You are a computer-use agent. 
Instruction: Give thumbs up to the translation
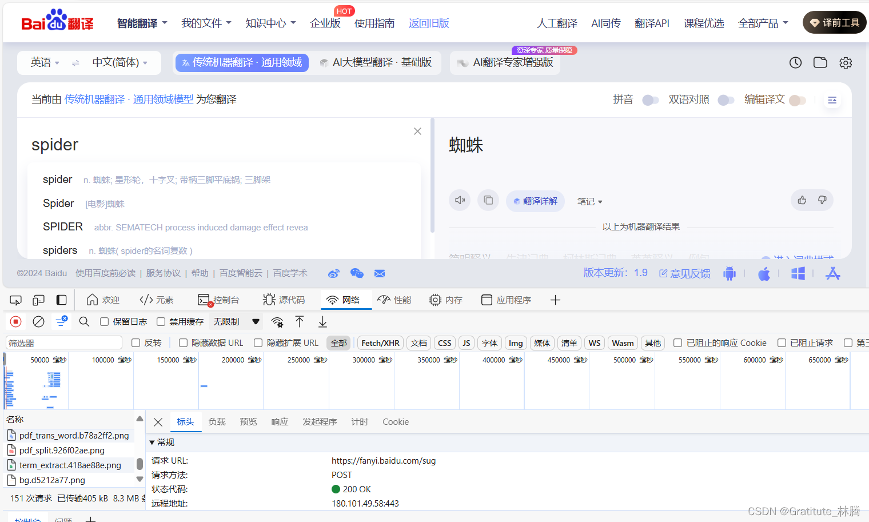point(802,200)
